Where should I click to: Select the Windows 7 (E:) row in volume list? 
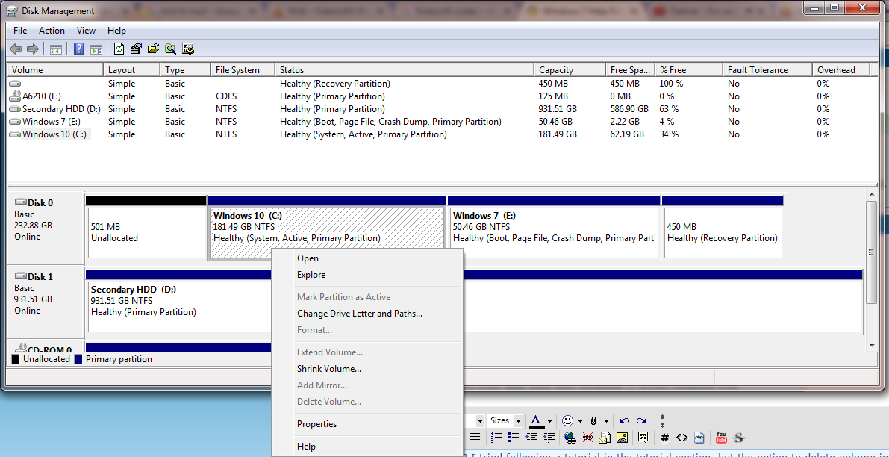point(440,122)
